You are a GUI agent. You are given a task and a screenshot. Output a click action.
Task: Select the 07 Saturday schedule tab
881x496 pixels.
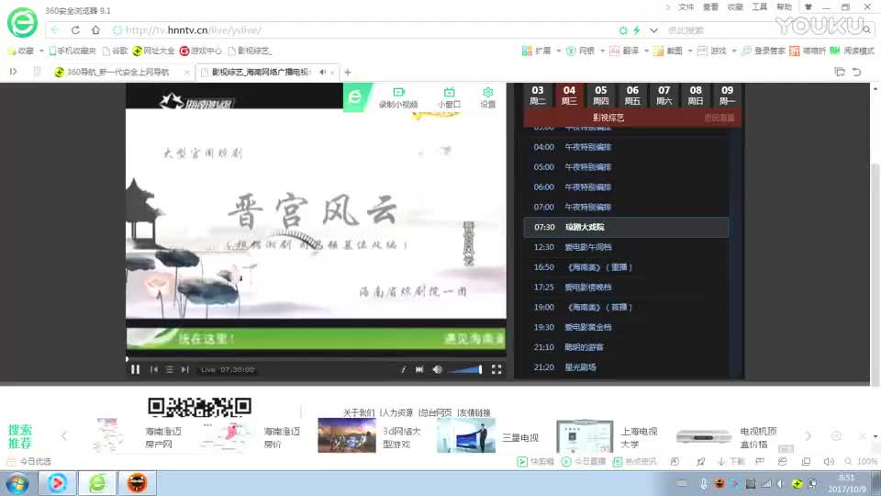pyautogui.click(x=664, y=95)
